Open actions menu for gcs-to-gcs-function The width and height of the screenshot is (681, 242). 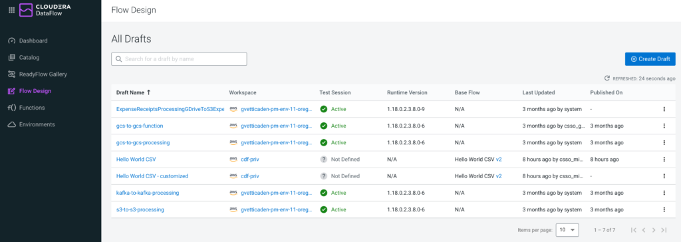pyautogui.click(x=664, y=126)
